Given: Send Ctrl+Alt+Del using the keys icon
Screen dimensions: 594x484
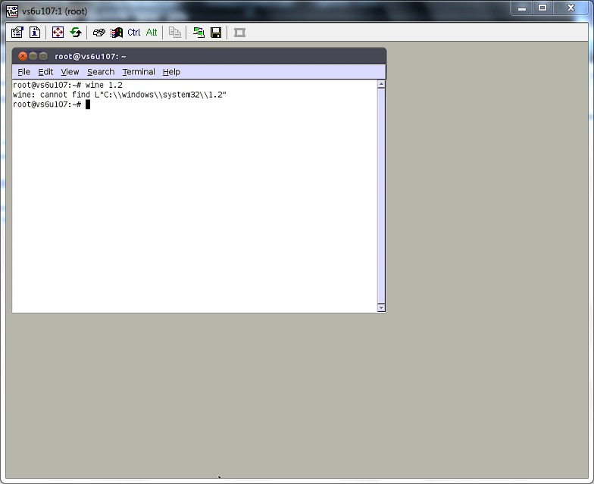Looking at the screenshot, I should click(x=98, y=33).
